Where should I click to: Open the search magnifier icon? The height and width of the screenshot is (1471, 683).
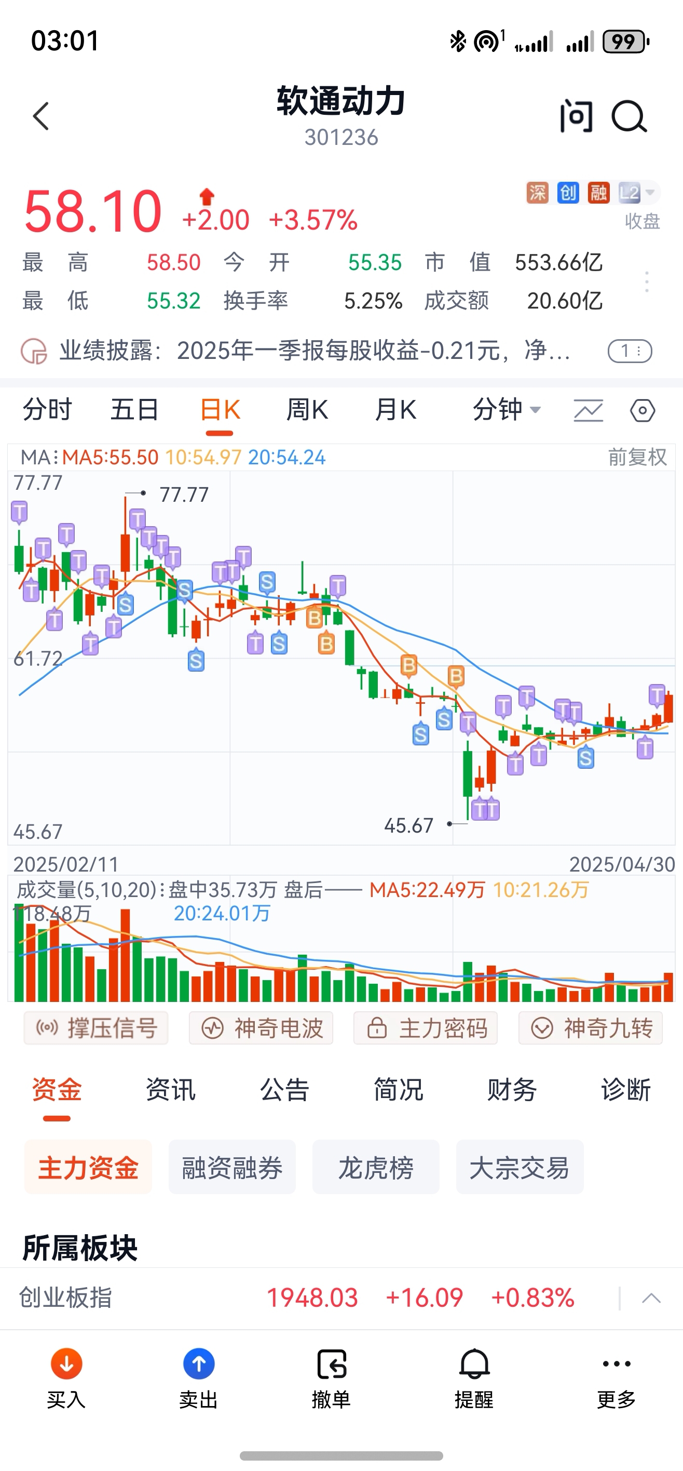[629, 116]
